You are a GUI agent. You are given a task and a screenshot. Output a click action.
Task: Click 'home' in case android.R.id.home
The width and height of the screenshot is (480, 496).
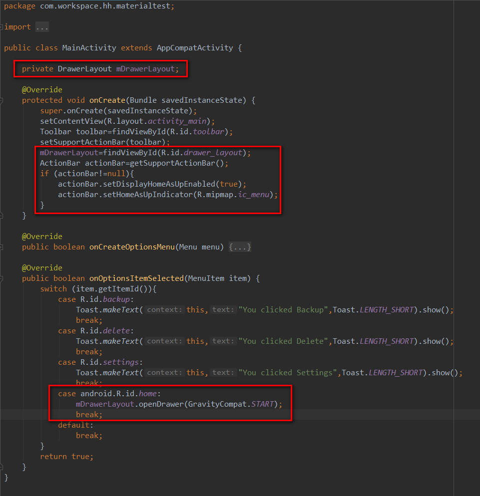(x=147, y=394)
